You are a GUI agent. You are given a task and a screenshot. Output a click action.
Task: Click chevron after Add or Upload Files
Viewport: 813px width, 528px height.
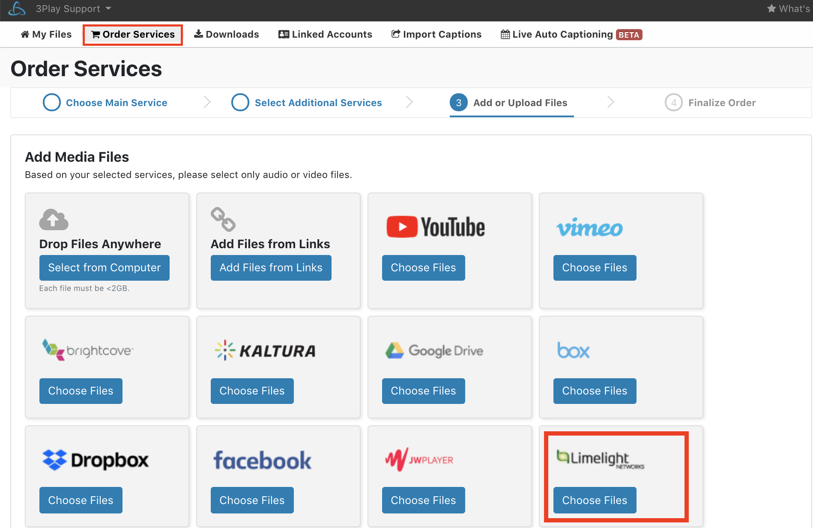(611, 102)
